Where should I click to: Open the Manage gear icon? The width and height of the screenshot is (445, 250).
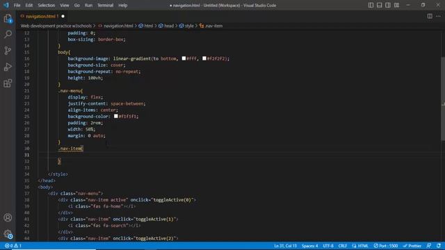[8, 234]
